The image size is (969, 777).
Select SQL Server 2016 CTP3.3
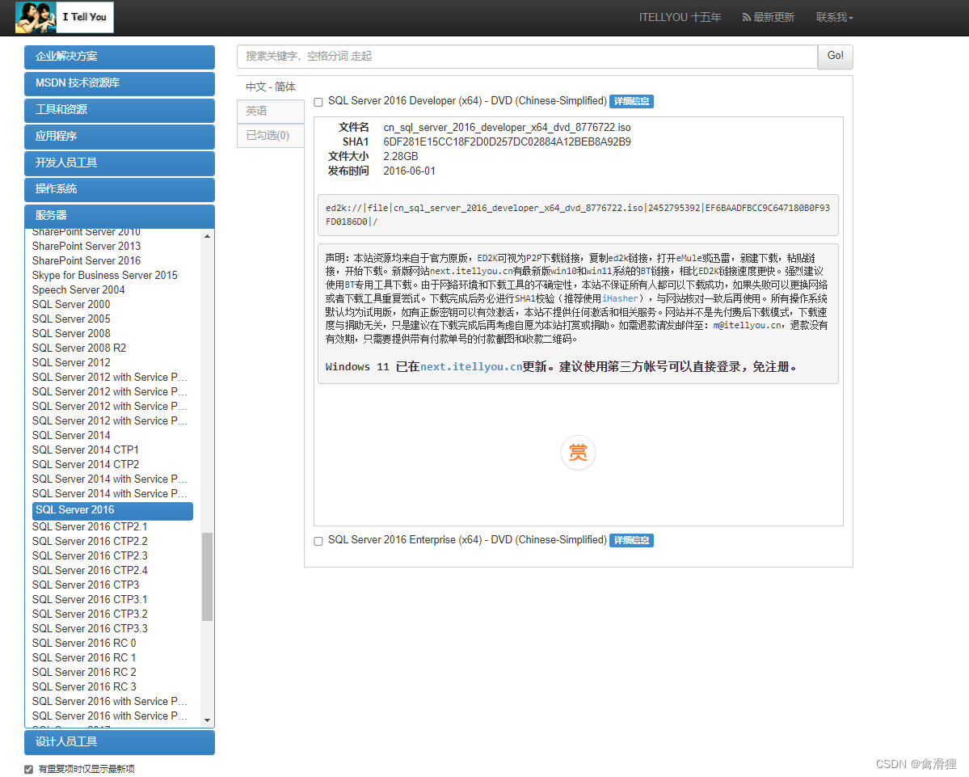(x=90, y=629)
